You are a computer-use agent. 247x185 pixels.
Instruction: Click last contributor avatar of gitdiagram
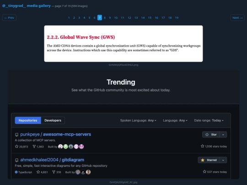88,172
